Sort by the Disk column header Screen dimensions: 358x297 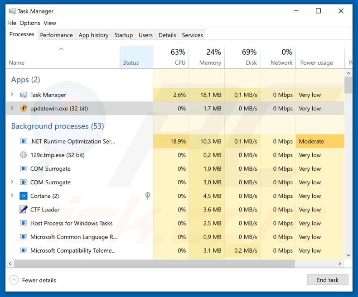coord(242,57)
